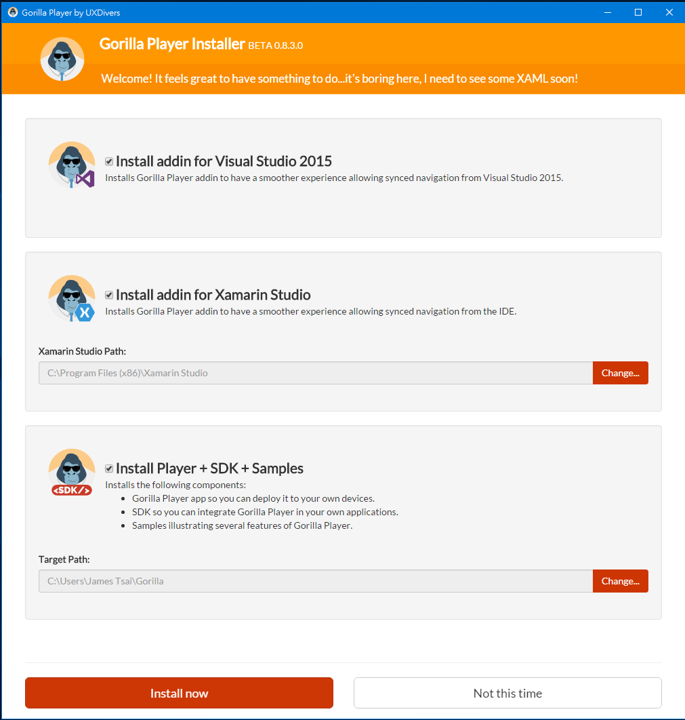Click the Target Path text field
The width and height of the screenshot is (685, 720).
[316, 581]
